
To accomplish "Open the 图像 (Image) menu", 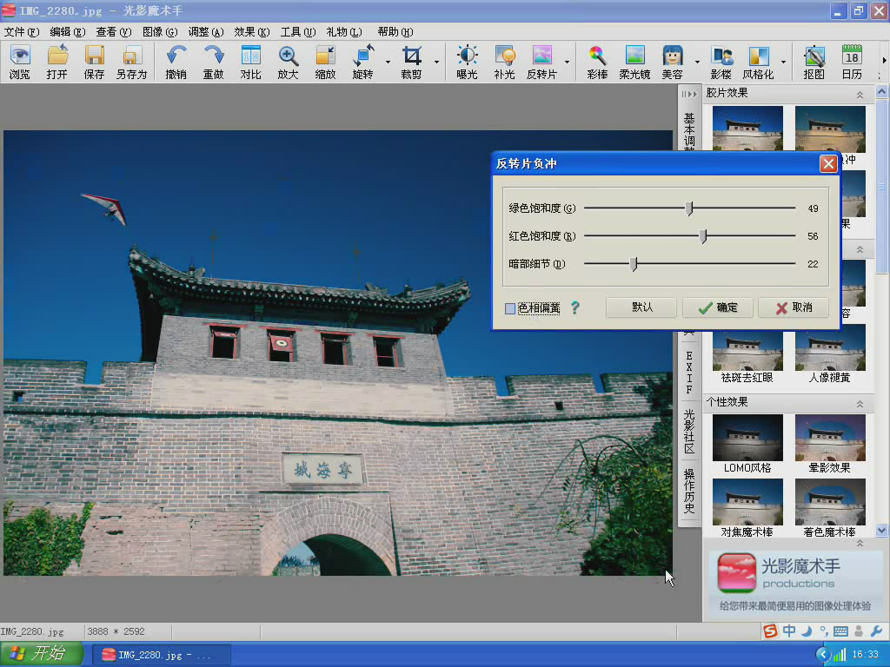I will tap(160, 32).
